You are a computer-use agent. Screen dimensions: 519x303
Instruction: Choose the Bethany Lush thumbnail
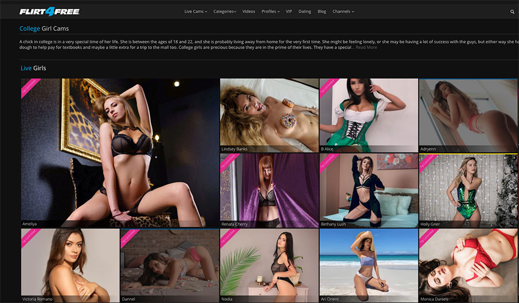(x=368, y=190)
